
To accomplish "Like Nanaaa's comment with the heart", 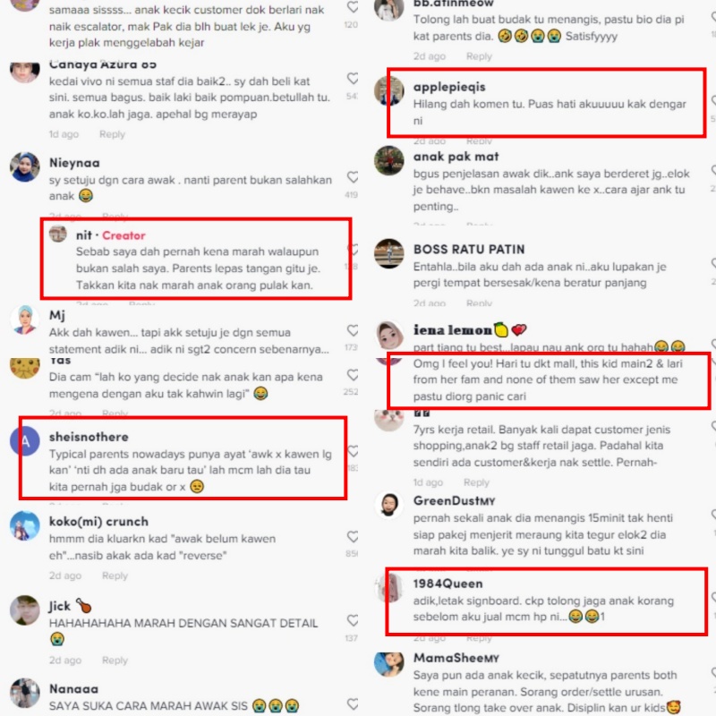I will (353, 704).
